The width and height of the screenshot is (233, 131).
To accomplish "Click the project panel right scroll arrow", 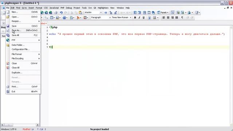I will (x=37, y=125).
